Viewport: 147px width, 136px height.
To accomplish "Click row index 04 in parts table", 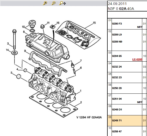I will tap(110, 63).
